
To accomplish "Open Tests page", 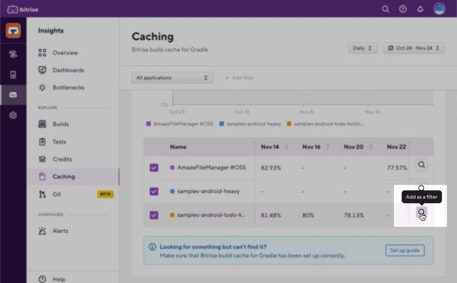I will (59, 142).
